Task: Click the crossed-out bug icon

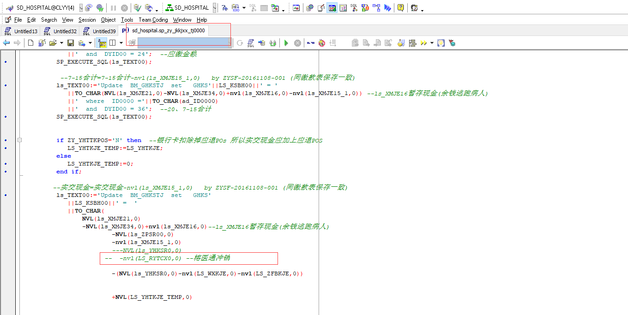Action: (322, 43)
